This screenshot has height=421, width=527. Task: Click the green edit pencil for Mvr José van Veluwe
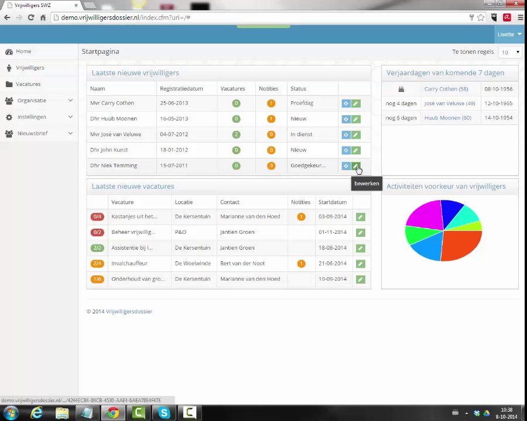tap(356, 134)
